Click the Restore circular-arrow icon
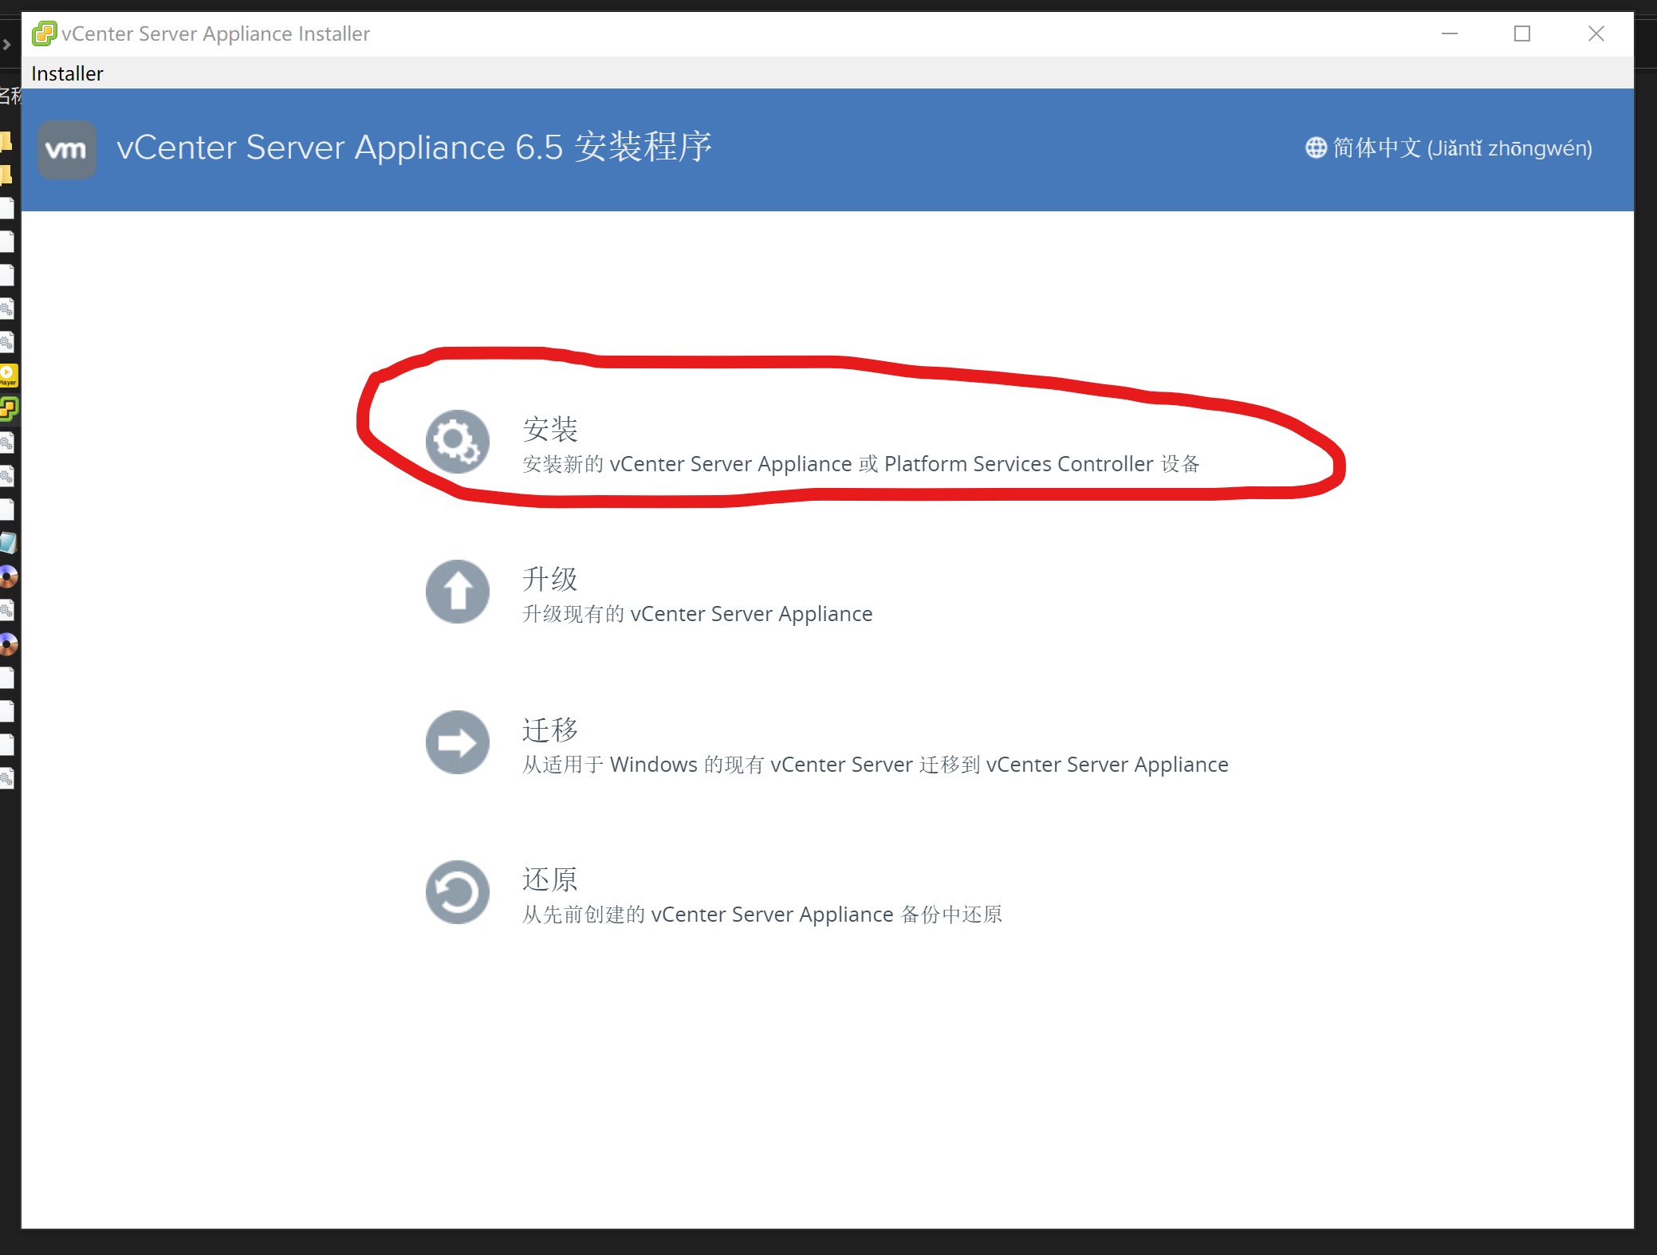Image resolution: width=1657 pixels, height=1255 pixels. tap(457, 892)
